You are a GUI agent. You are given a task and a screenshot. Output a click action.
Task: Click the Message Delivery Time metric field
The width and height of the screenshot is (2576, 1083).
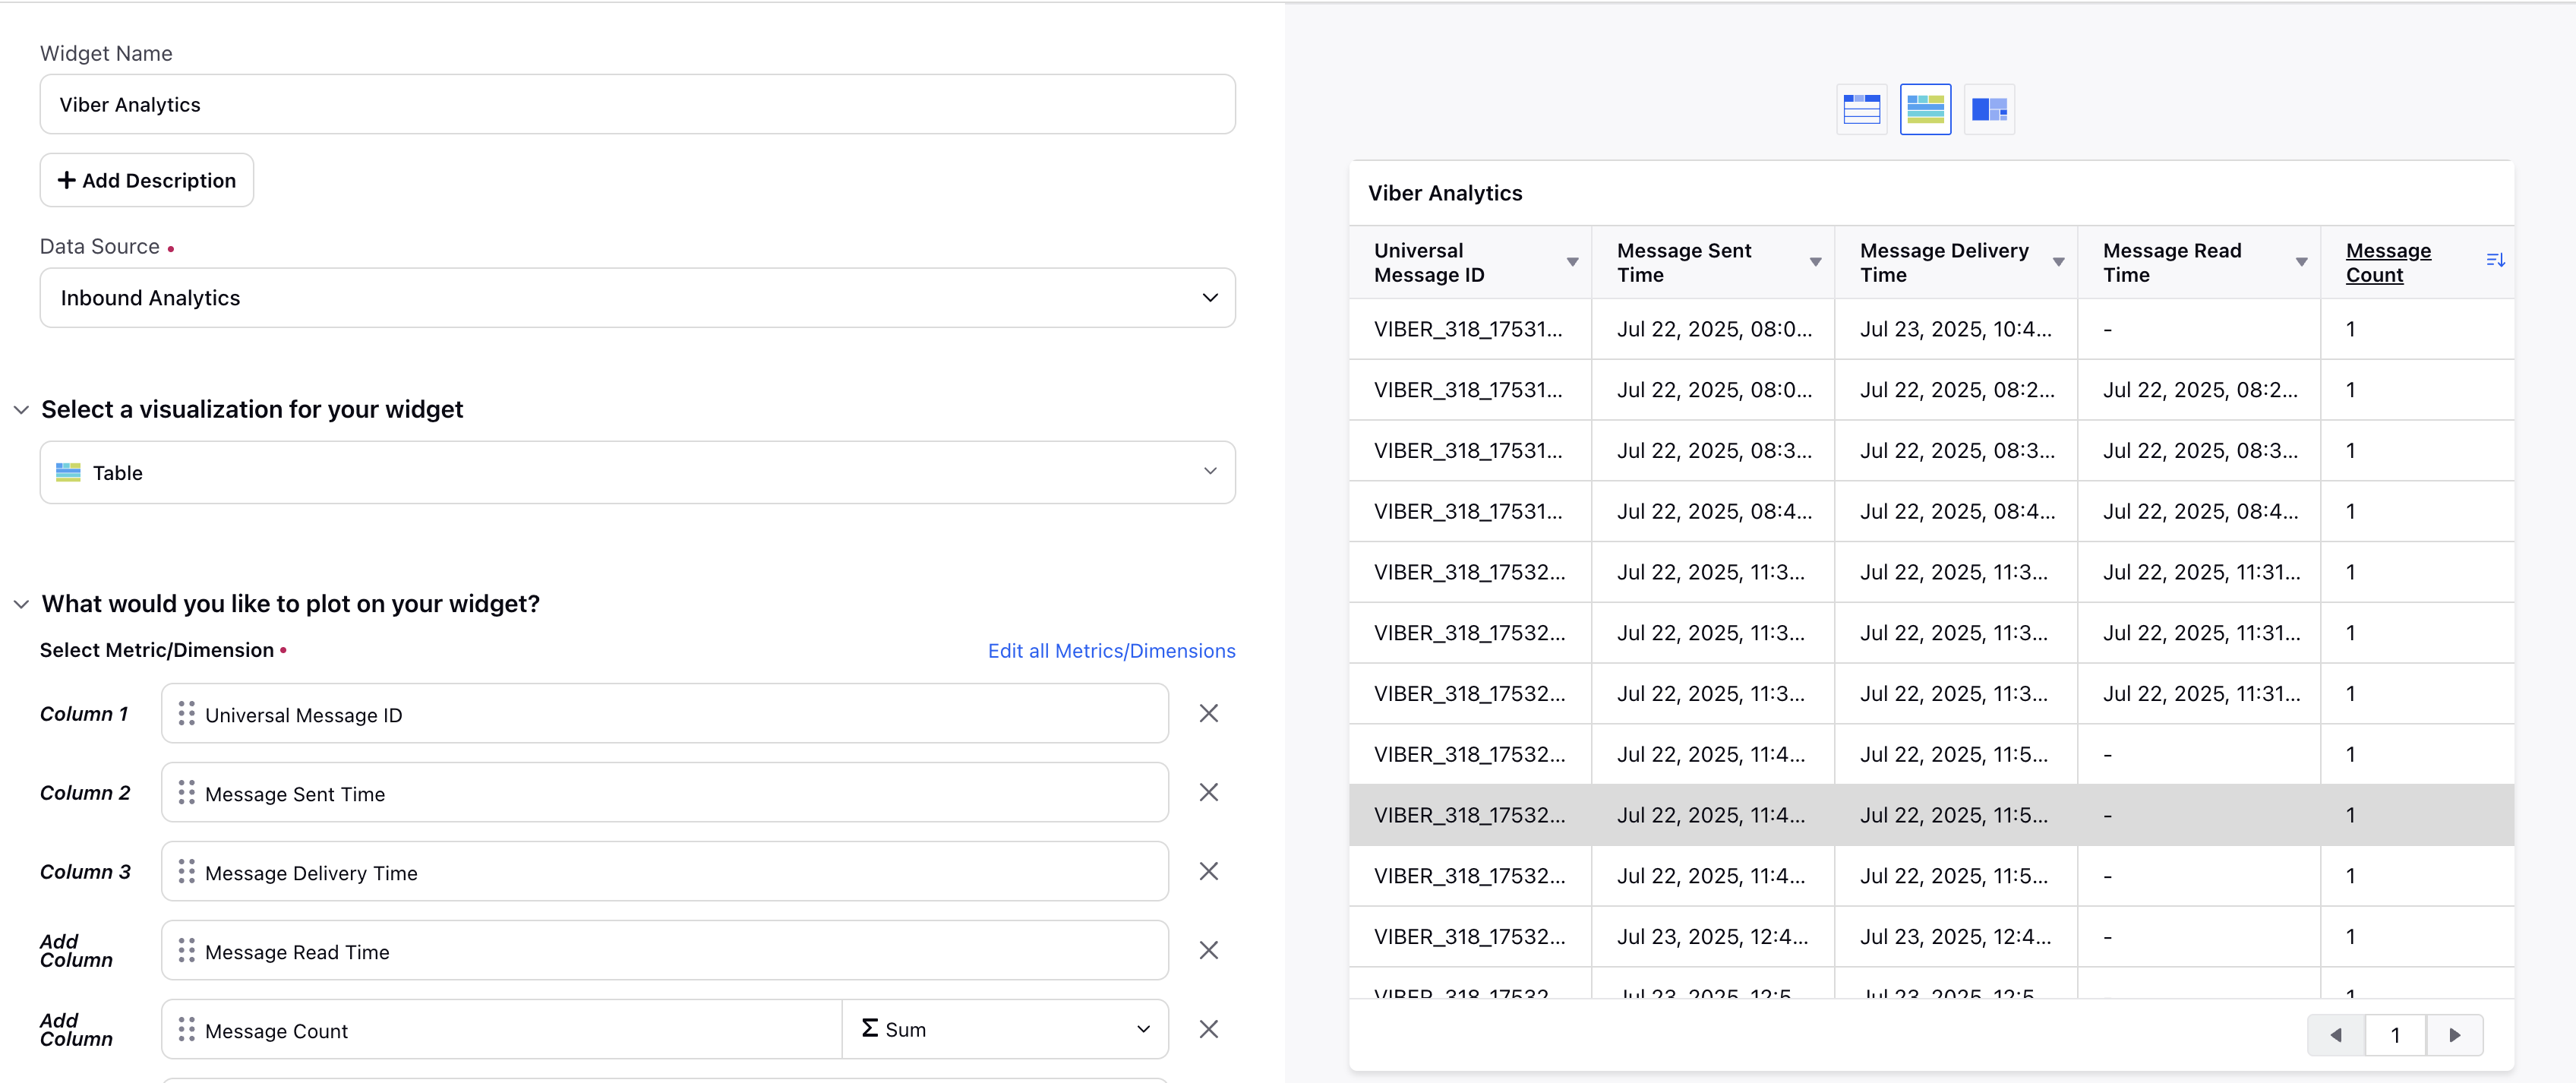tap(664, 871)
